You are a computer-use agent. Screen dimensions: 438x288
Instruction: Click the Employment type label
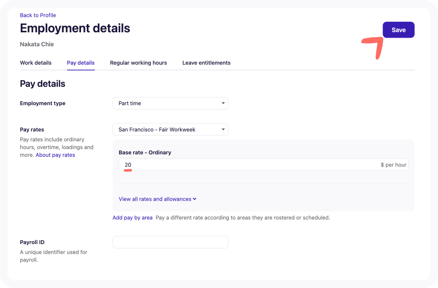tap(42, 103)
